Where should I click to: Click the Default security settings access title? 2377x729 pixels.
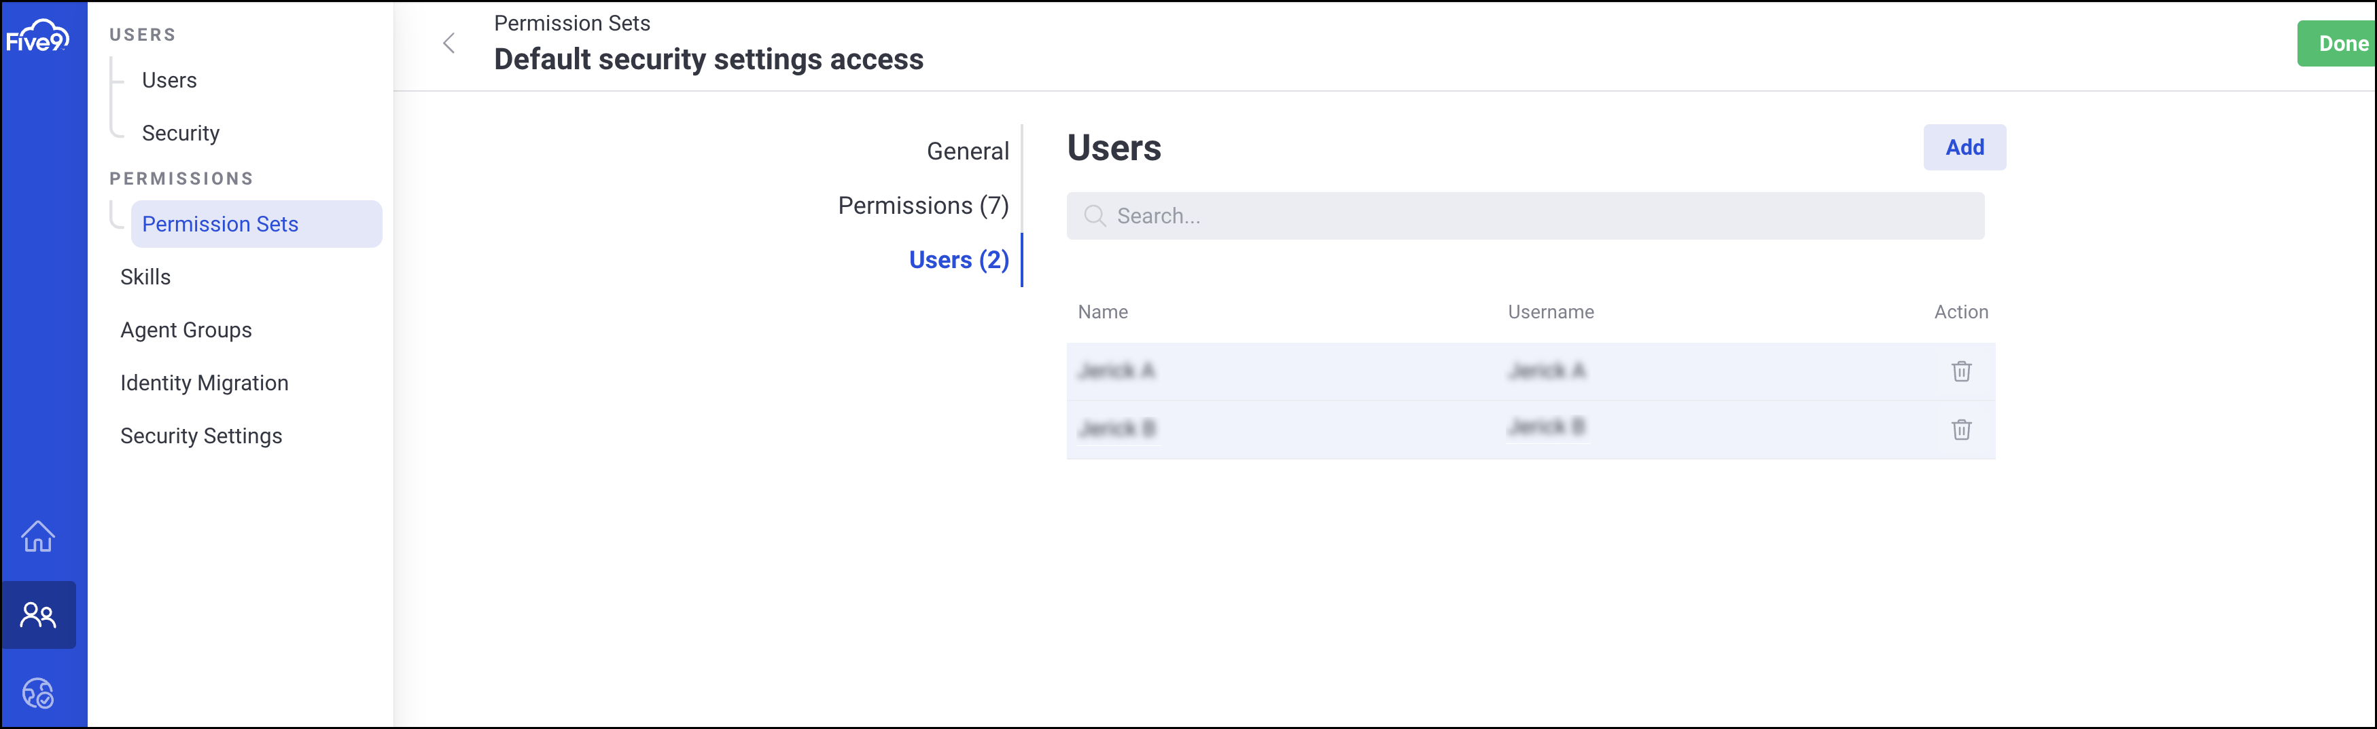click(x=709, y=59)
